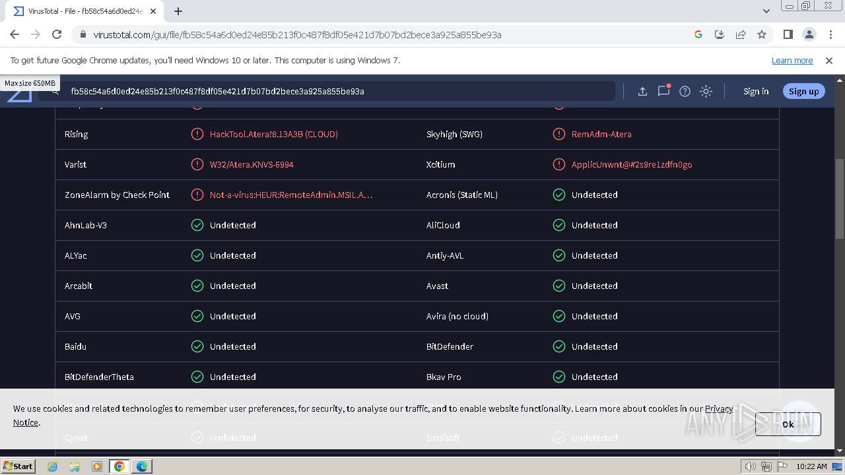Click the ZoneAlarm detected alert icon
This screenshot has width=845, height=475.
[x=197, y=195]
